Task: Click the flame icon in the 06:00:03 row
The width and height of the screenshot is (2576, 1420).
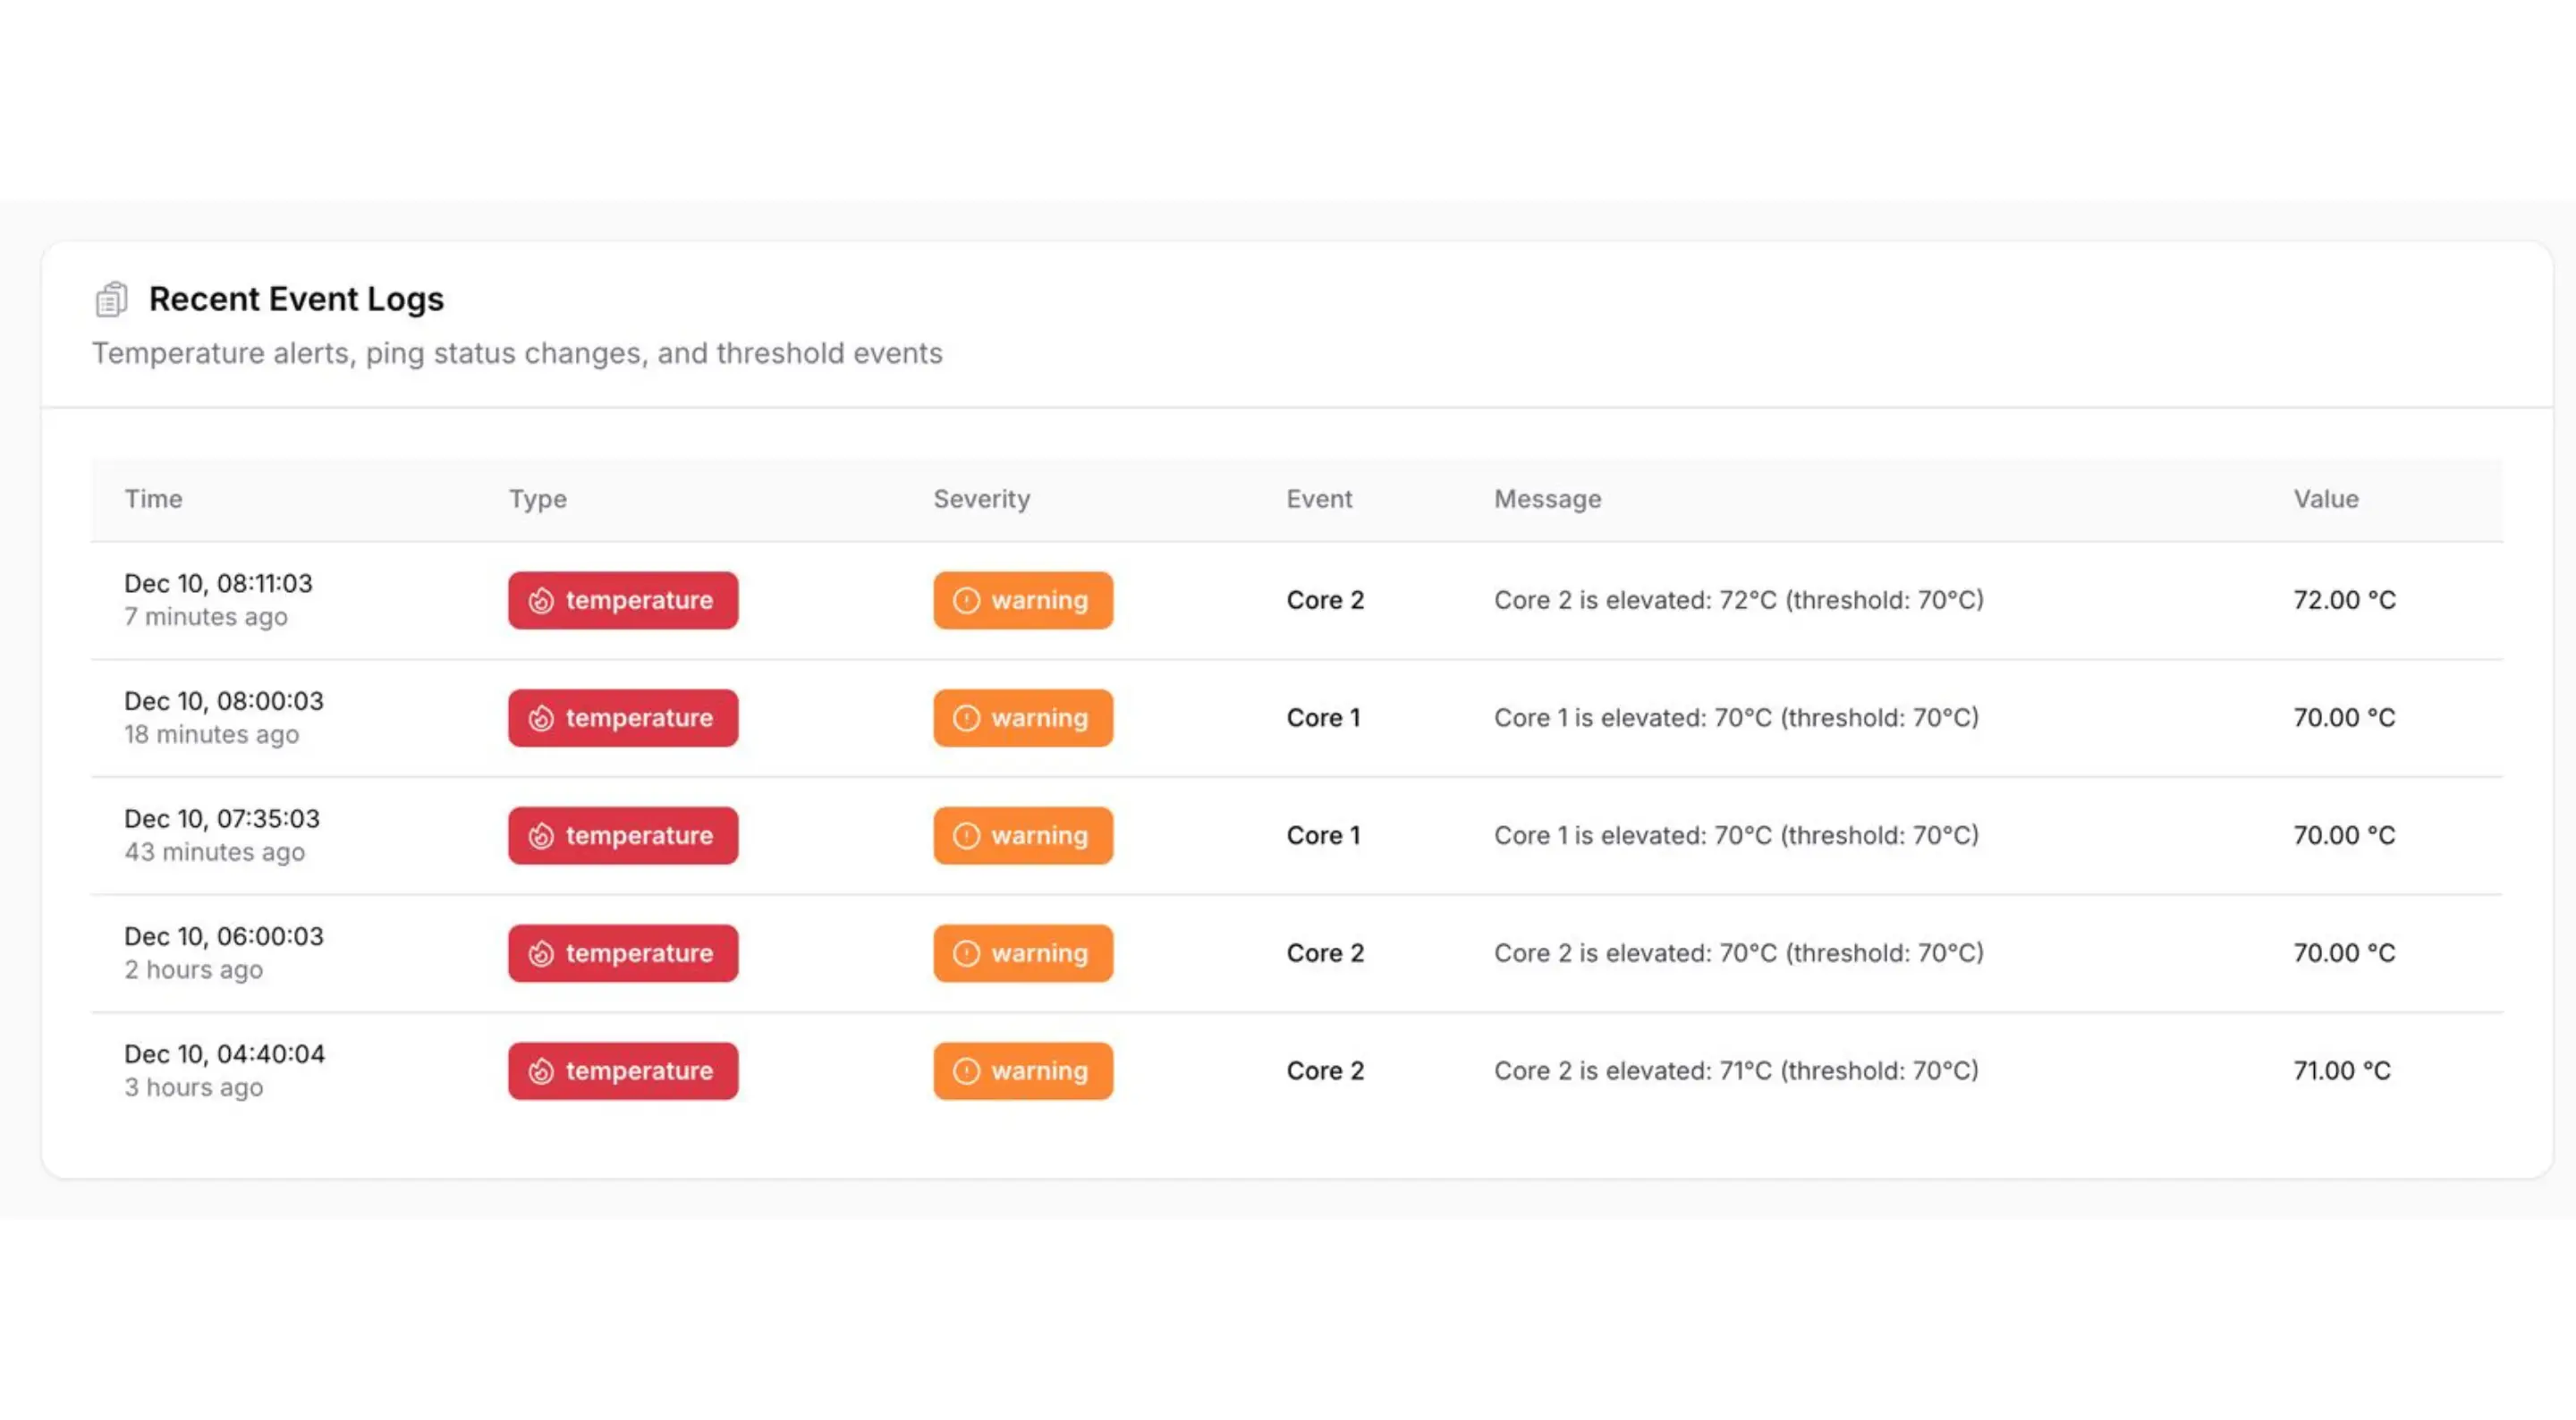Action: pos(542,953)
